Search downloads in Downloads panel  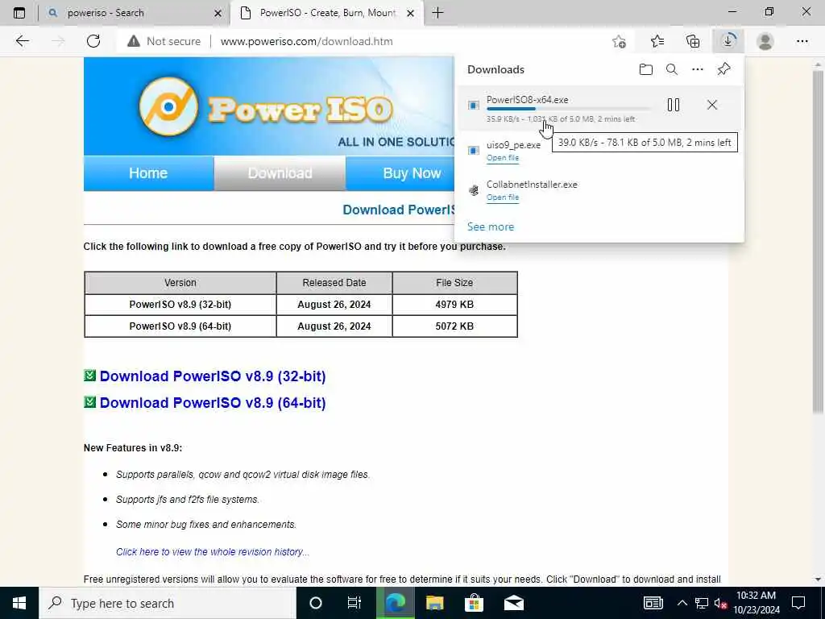coord(671,69)
